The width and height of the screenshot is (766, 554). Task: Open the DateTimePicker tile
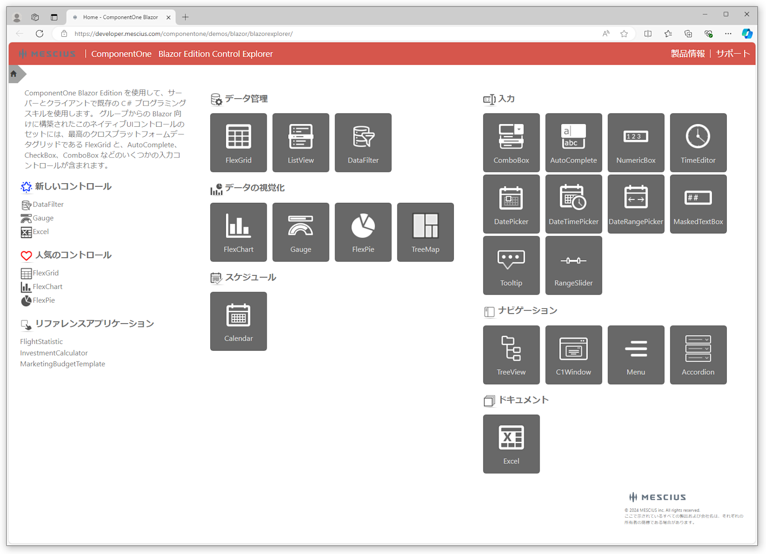tap(574, 204)
